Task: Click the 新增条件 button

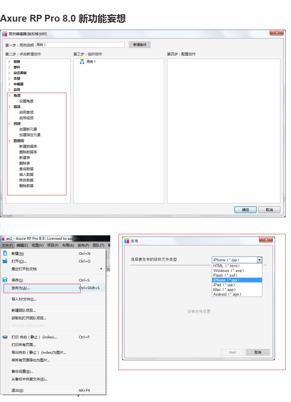Action: click(140, 45)
